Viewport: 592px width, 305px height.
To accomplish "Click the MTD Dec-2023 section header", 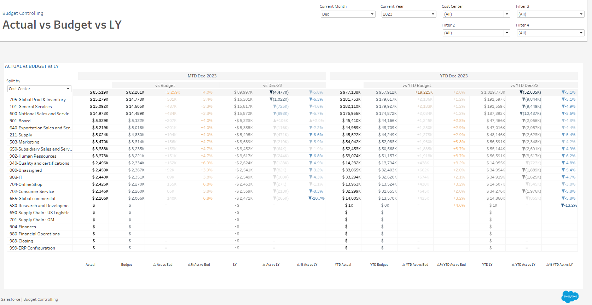I will click(202, 76).
